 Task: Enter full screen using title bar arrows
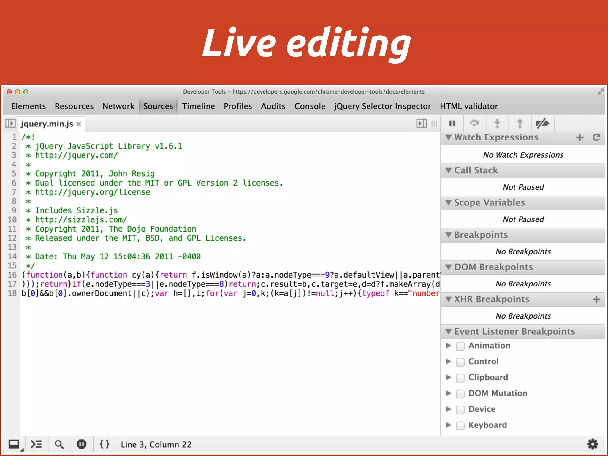coord(600,91)
